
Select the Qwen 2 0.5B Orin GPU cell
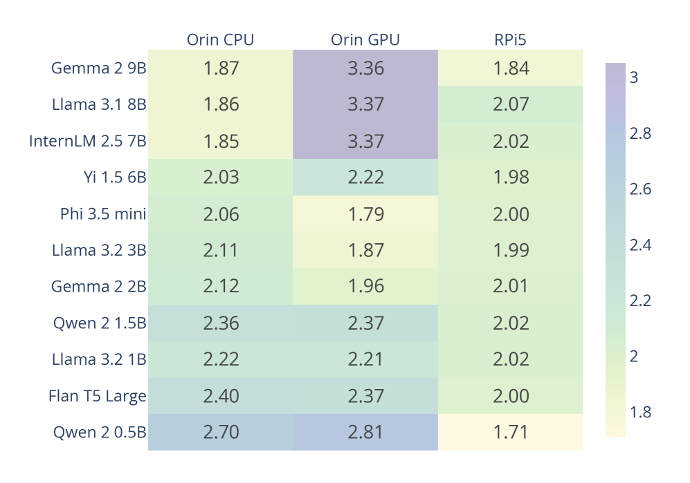click(365, 433)
